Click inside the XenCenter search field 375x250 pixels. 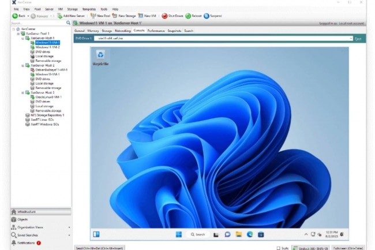38,23
